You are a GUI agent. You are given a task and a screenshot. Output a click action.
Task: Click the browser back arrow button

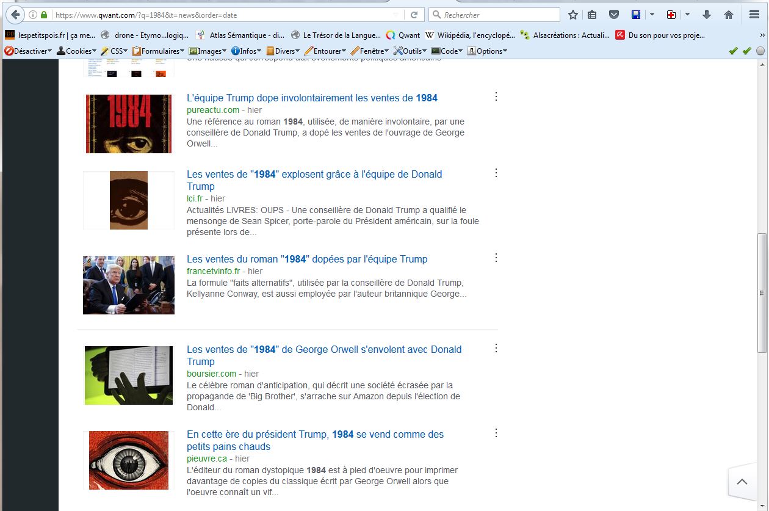point(14,15)
